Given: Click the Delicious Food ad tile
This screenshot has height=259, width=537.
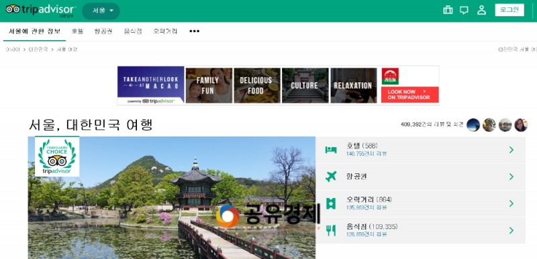Looking at the screenshot, I should point(257,85).
